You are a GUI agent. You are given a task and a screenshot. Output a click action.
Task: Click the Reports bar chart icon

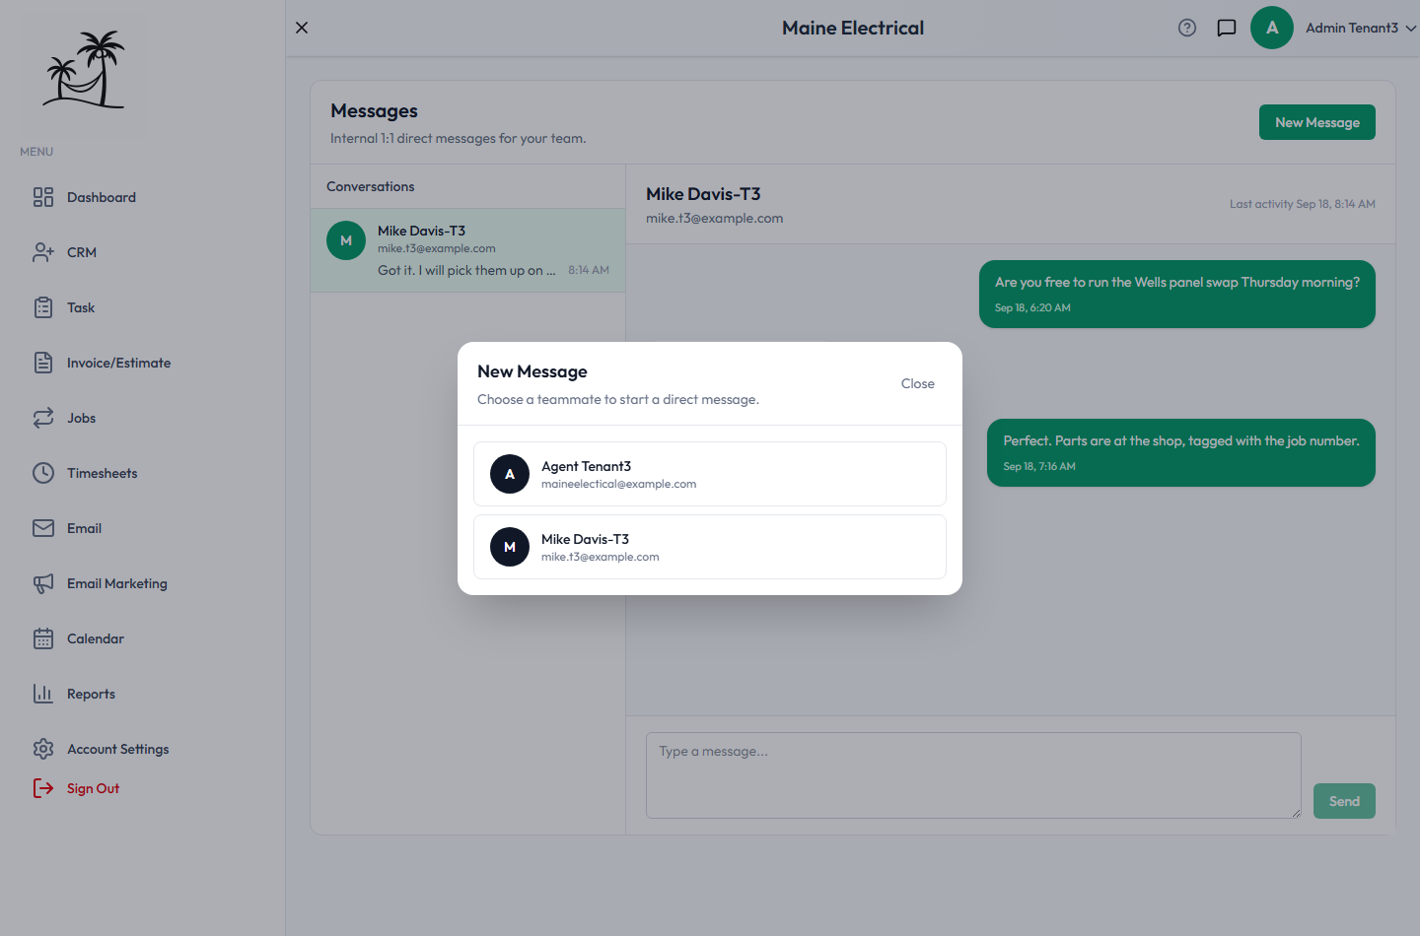click(43, 694)
